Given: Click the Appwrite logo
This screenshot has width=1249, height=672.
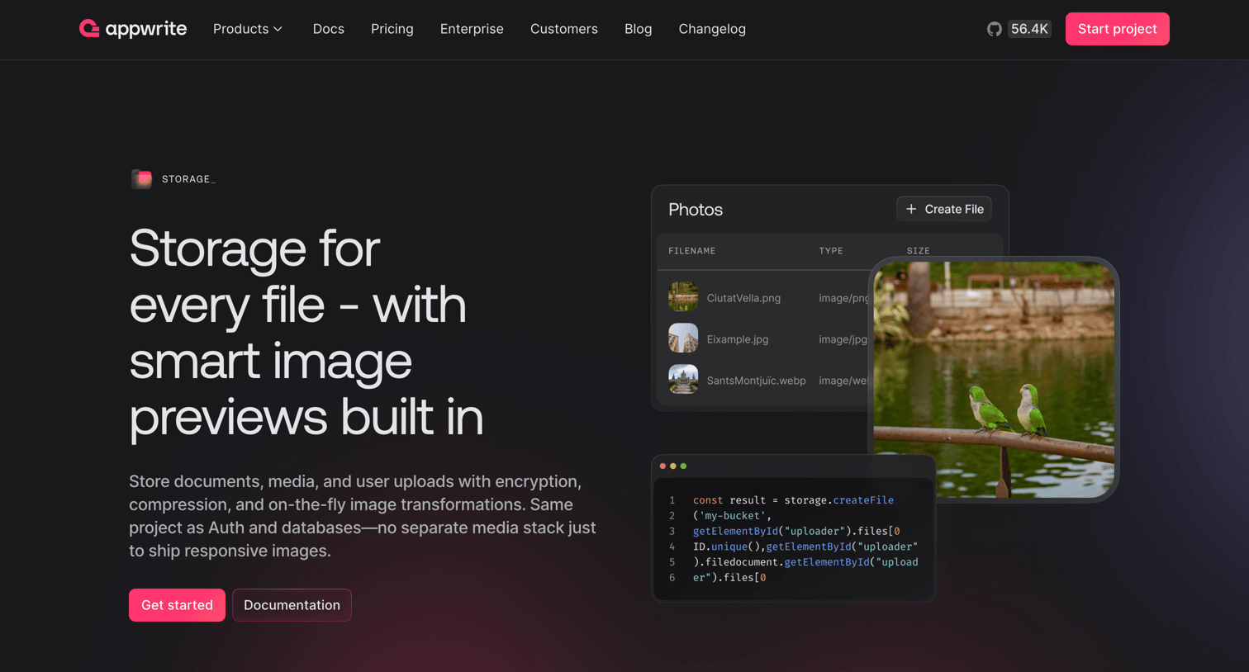Looking at the screenshot, I should (x=133, y=29).
